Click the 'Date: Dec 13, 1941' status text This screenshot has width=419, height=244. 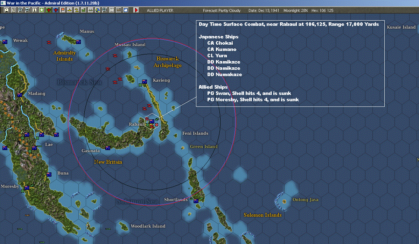(264, 10)
